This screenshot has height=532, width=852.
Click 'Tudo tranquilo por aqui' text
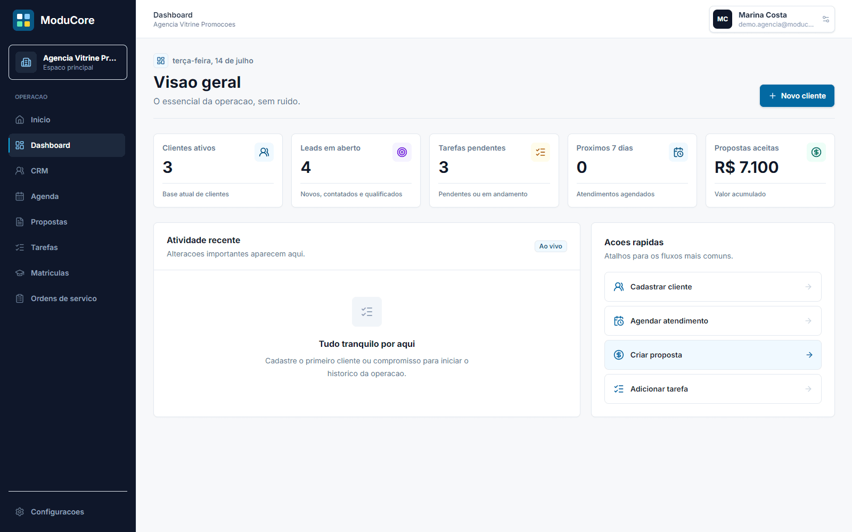pyautogui.click(x=367, y=344)
